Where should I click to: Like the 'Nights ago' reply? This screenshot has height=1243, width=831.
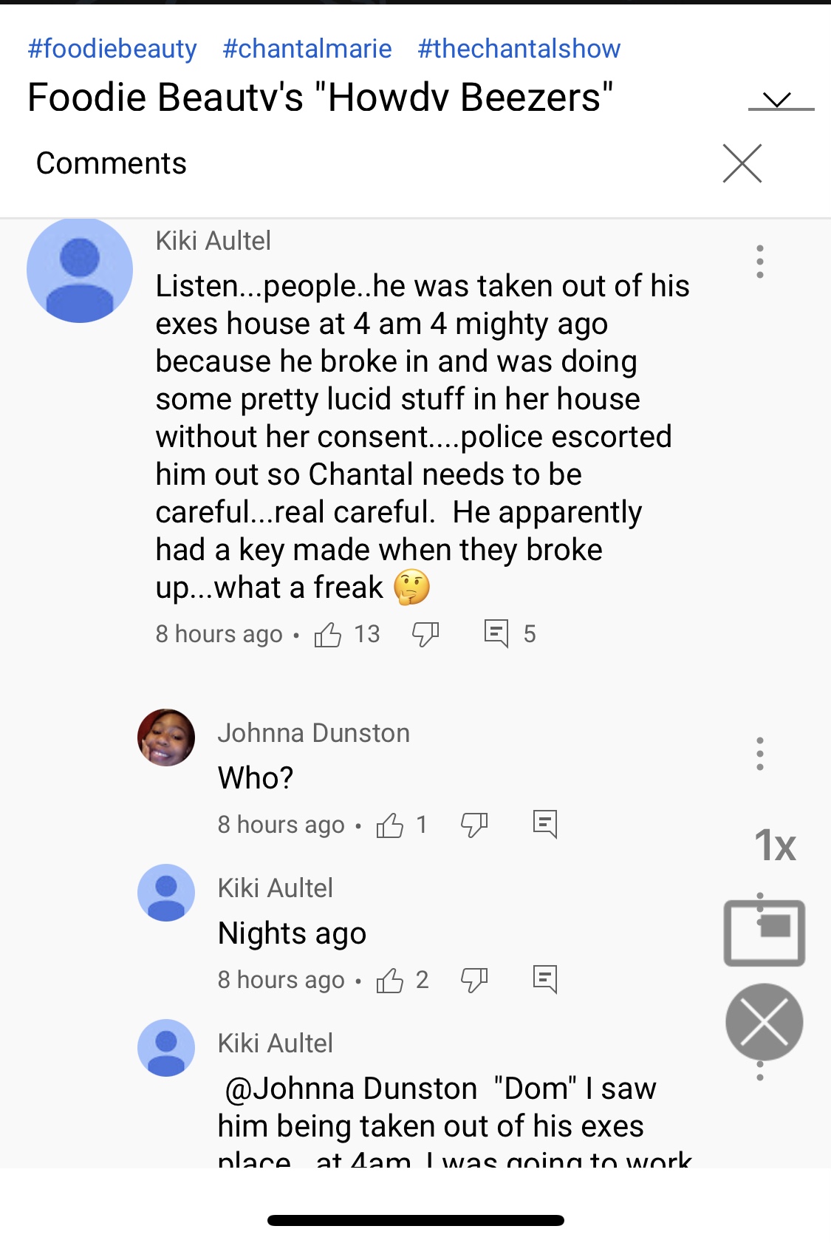(390, 980)
